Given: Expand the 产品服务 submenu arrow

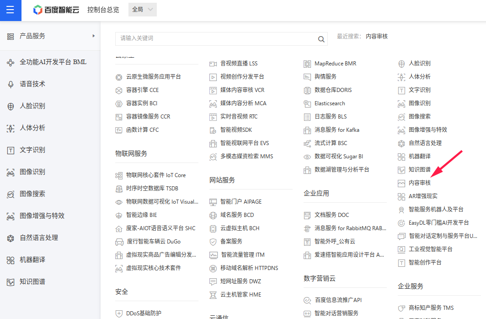Looking at the screenshot, I should tap(93, 35).
